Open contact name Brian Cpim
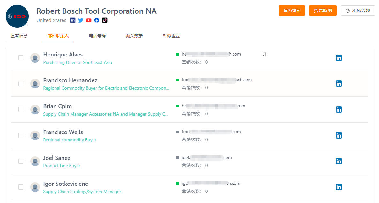 [57, 107]
